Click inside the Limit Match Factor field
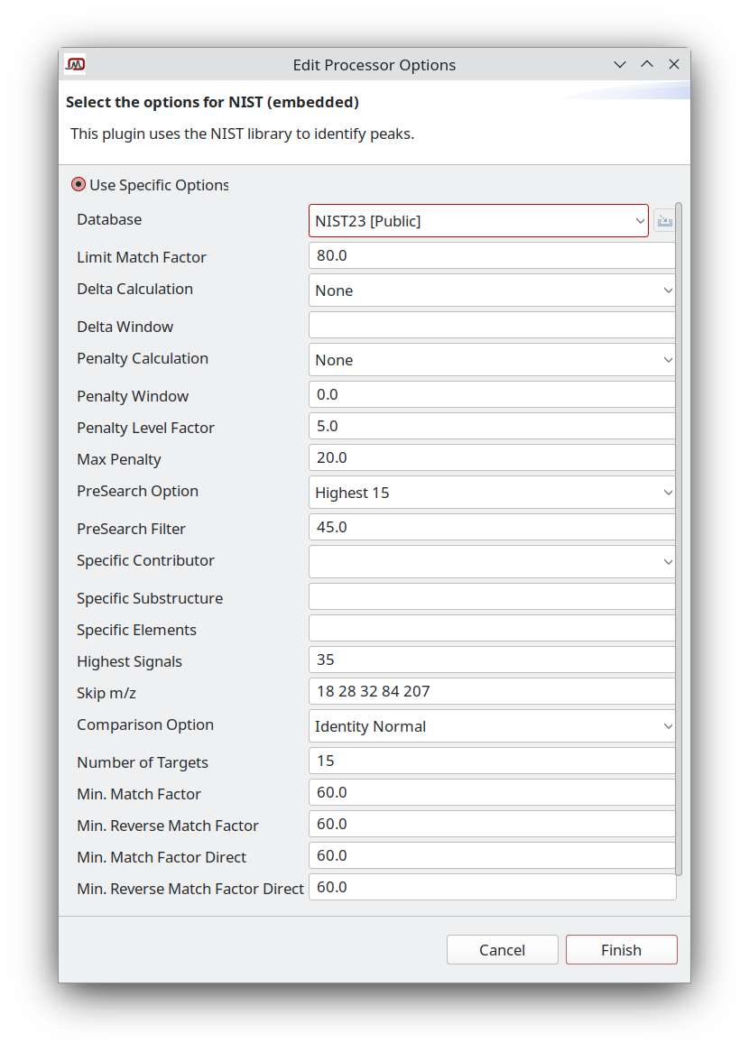The width and height of the screenshot is (749, 1052). click(492, 254)
